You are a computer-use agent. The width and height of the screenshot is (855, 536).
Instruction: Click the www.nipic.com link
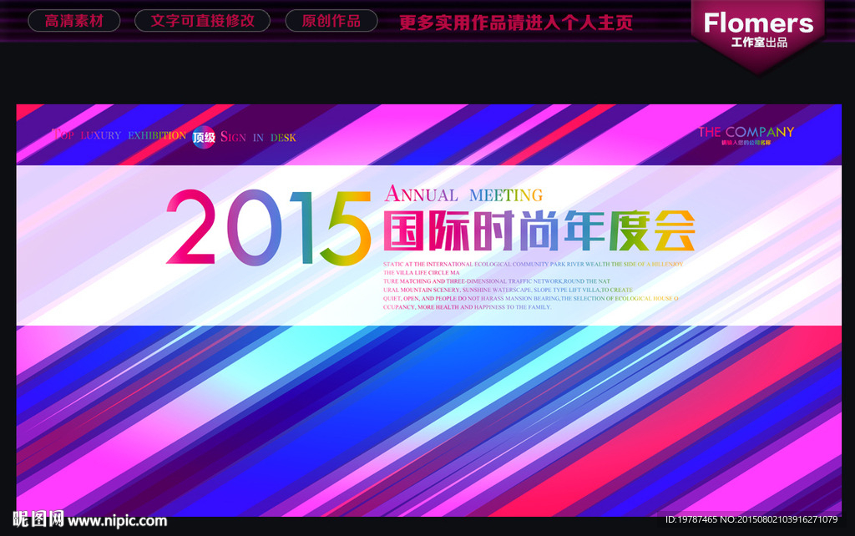tap(117, 521)
